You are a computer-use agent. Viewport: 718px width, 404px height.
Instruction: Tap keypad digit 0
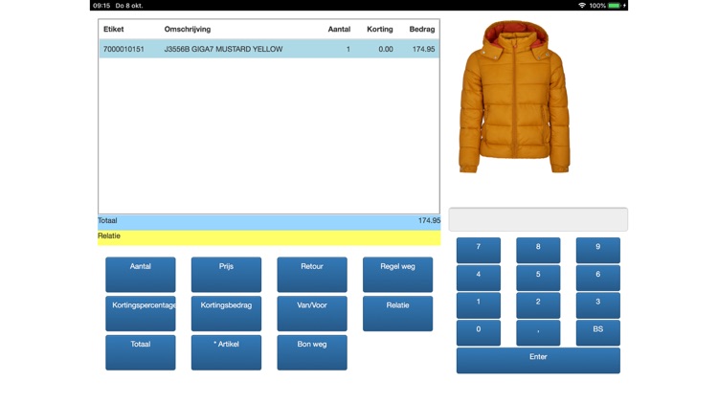click(478, 332)
